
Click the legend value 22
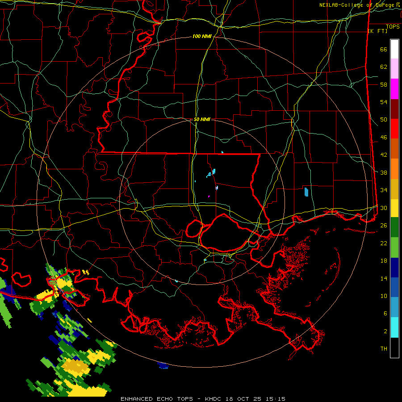click(x=384, y=243)
